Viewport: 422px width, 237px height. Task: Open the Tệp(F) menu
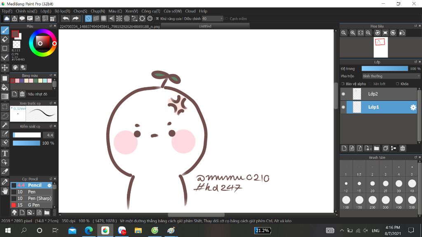click(x=7, y=11)
